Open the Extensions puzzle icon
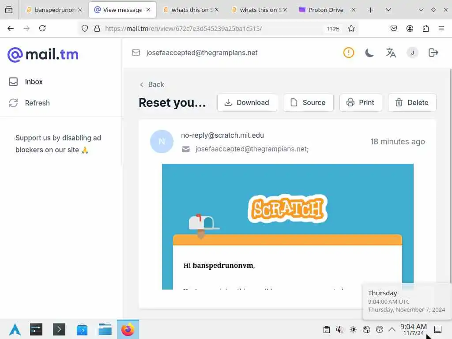This screenshot has height=339, width=452. click(426, 28)
